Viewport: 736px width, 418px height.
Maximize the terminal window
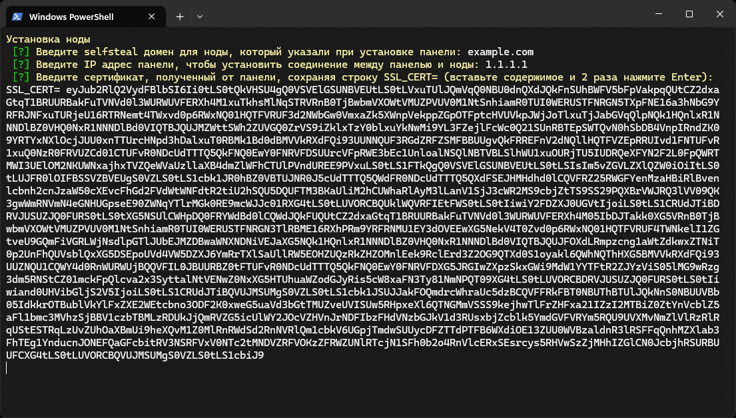689,14
